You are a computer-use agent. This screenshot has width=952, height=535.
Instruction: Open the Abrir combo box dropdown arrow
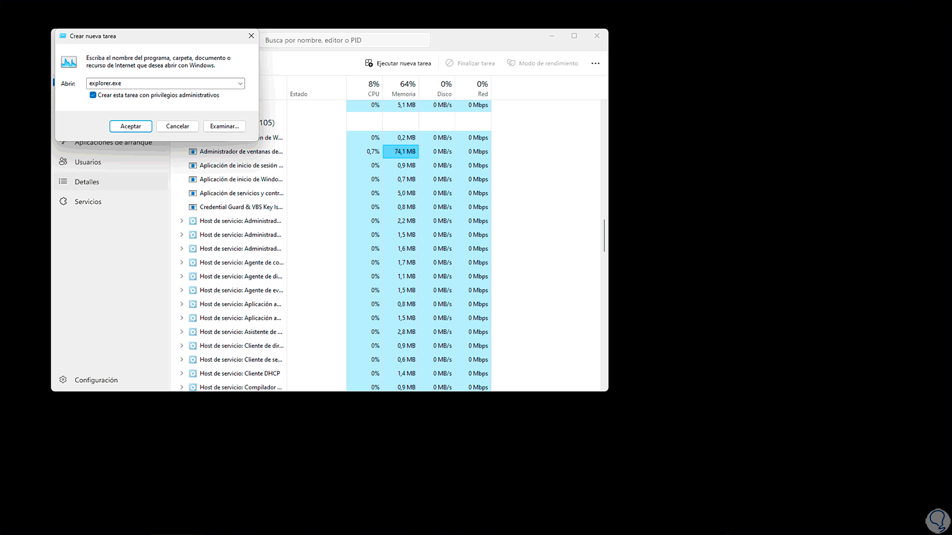tap(240, 83)
